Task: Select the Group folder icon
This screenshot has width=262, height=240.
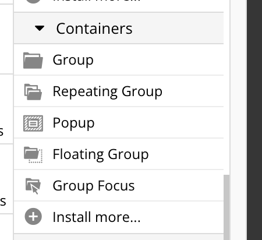Action: [x=33, y=61]
